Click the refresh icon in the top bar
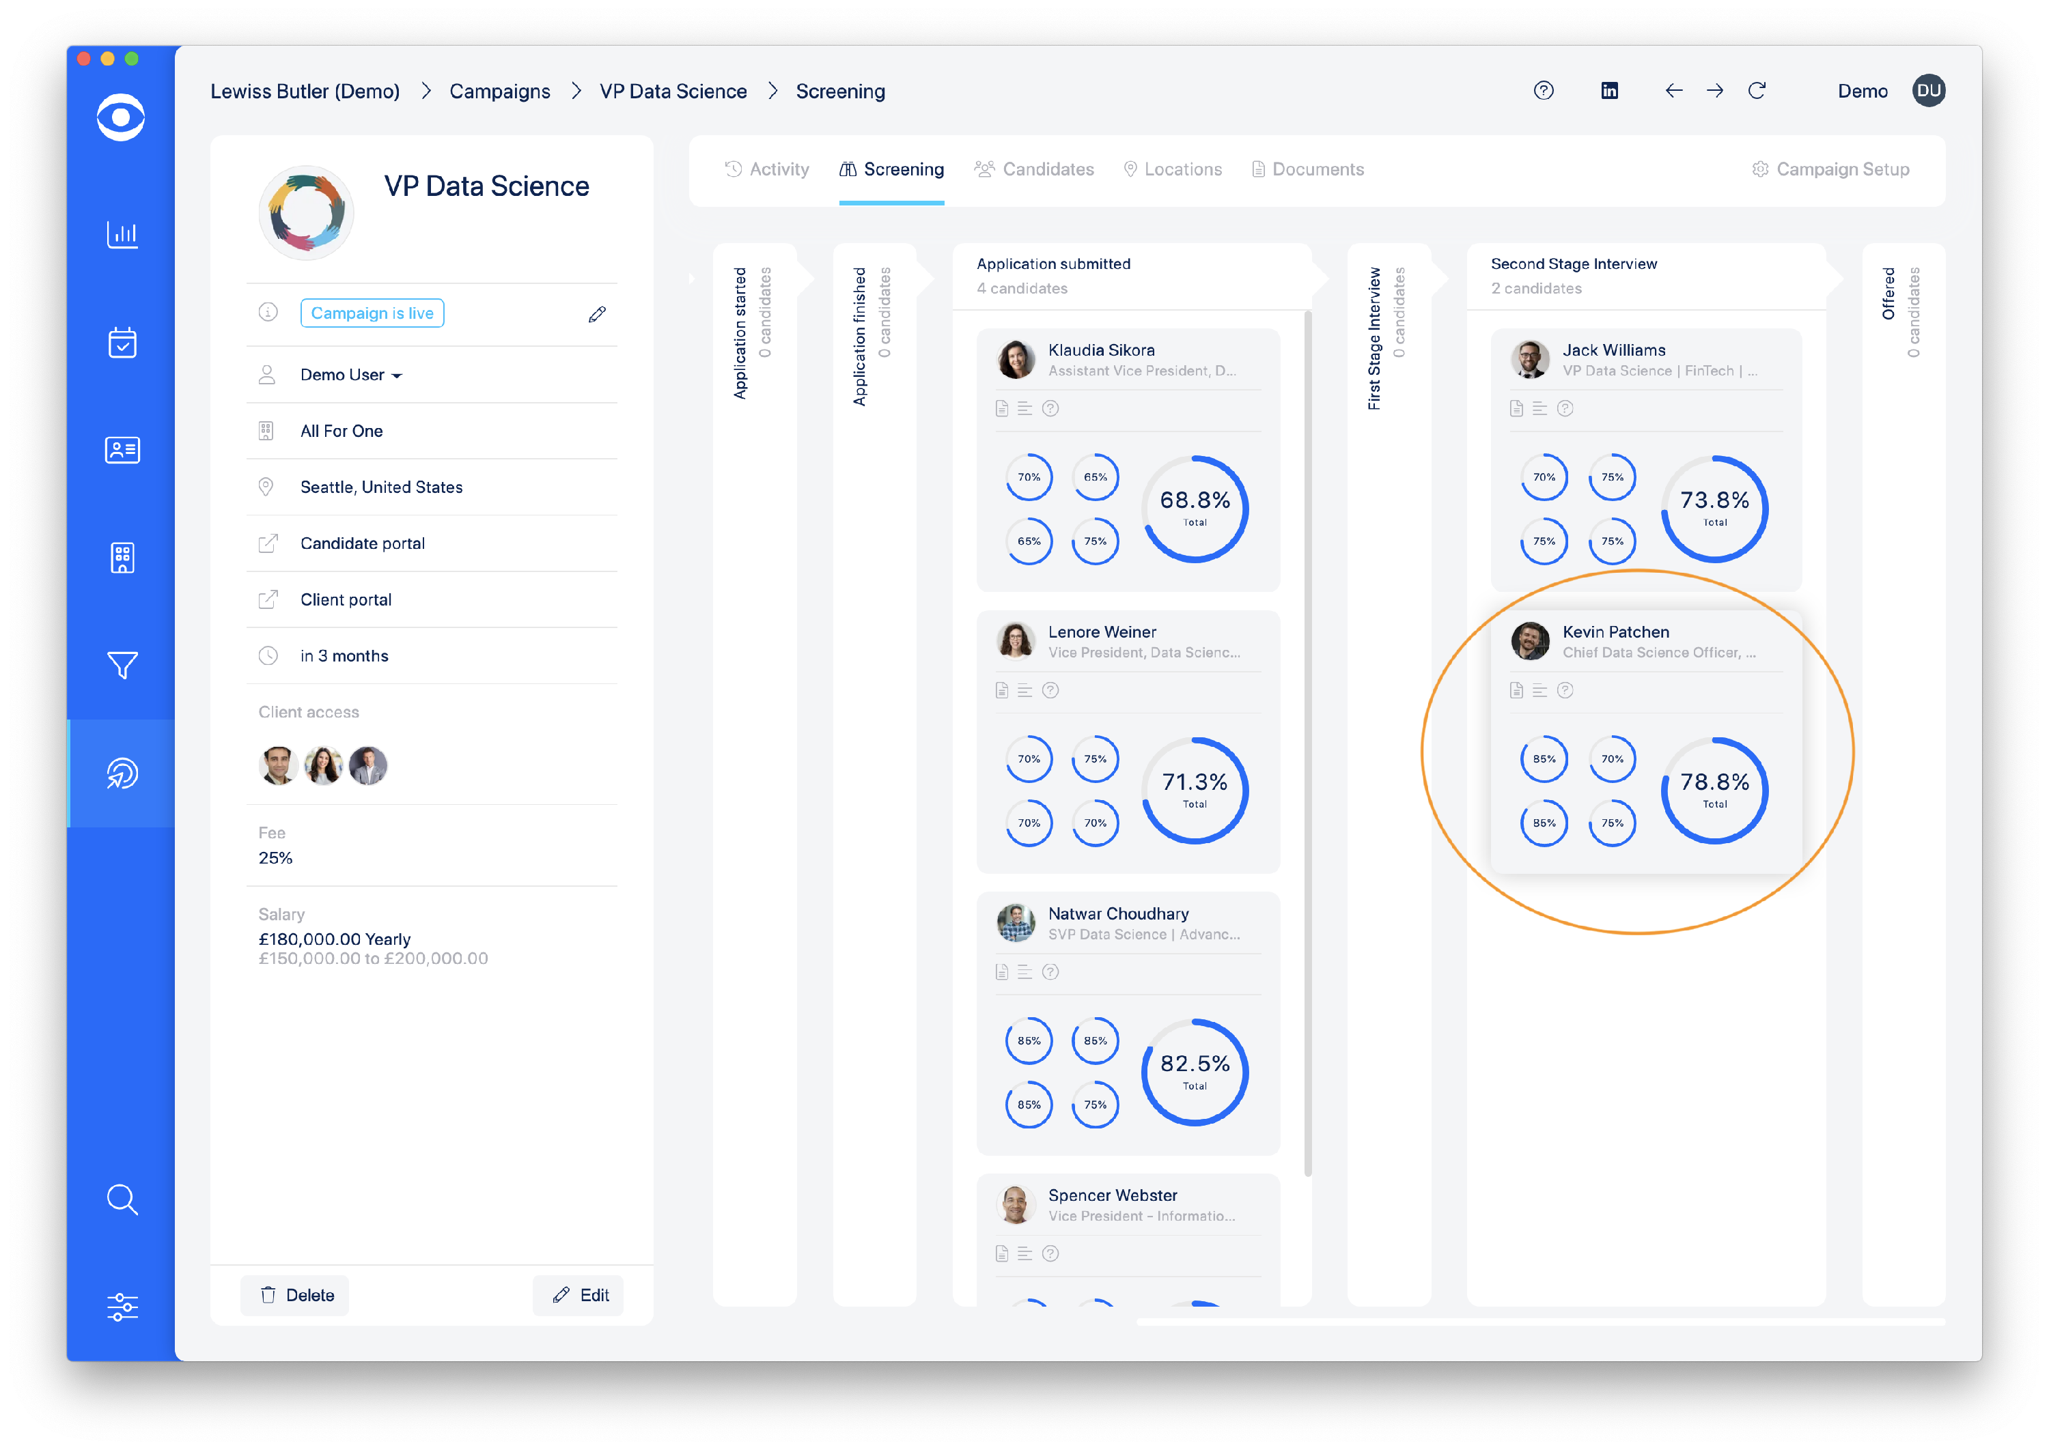The width and height of the screenshot is (2049, 1450). [1756, 91]
